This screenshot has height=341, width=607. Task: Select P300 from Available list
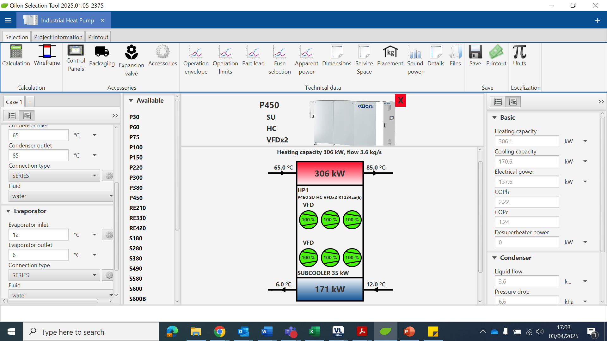(x=136, y=177)
